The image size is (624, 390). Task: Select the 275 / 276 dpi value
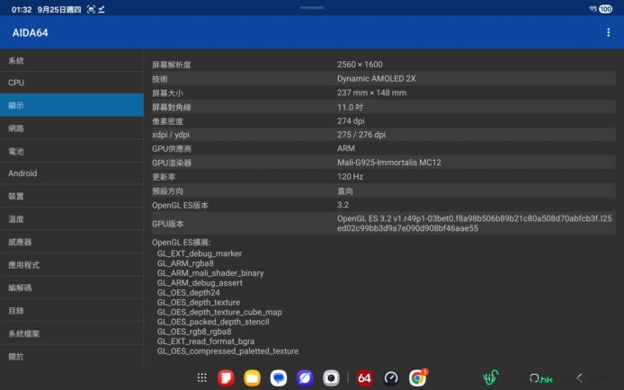pos(361,135)
